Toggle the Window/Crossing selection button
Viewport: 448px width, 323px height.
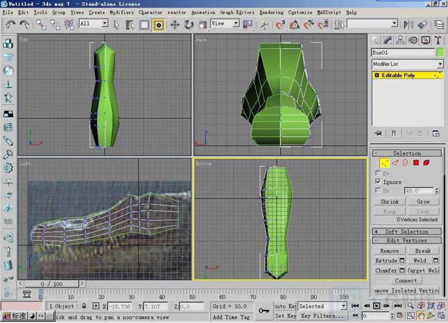point(159,25)
